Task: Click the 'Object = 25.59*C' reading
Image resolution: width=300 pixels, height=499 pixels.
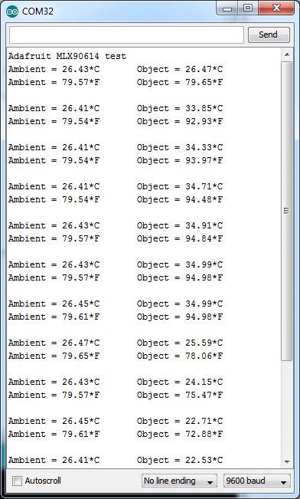Action: click(180, 343)
